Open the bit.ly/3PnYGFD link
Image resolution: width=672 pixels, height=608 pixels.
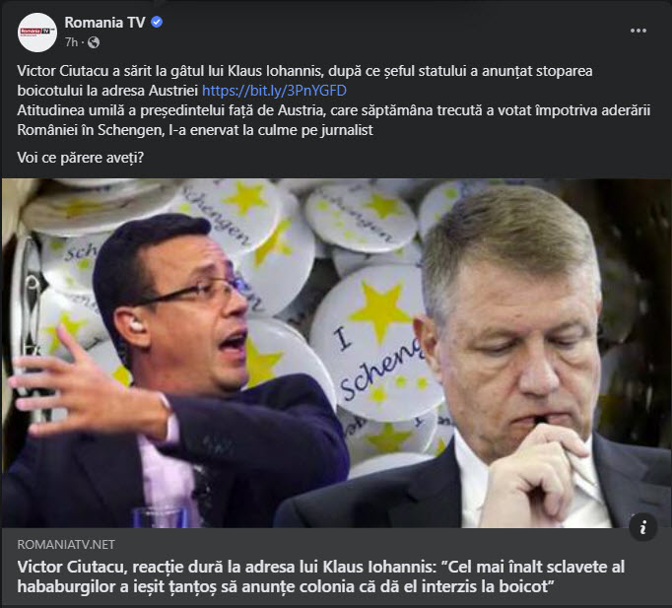[274, 91]
